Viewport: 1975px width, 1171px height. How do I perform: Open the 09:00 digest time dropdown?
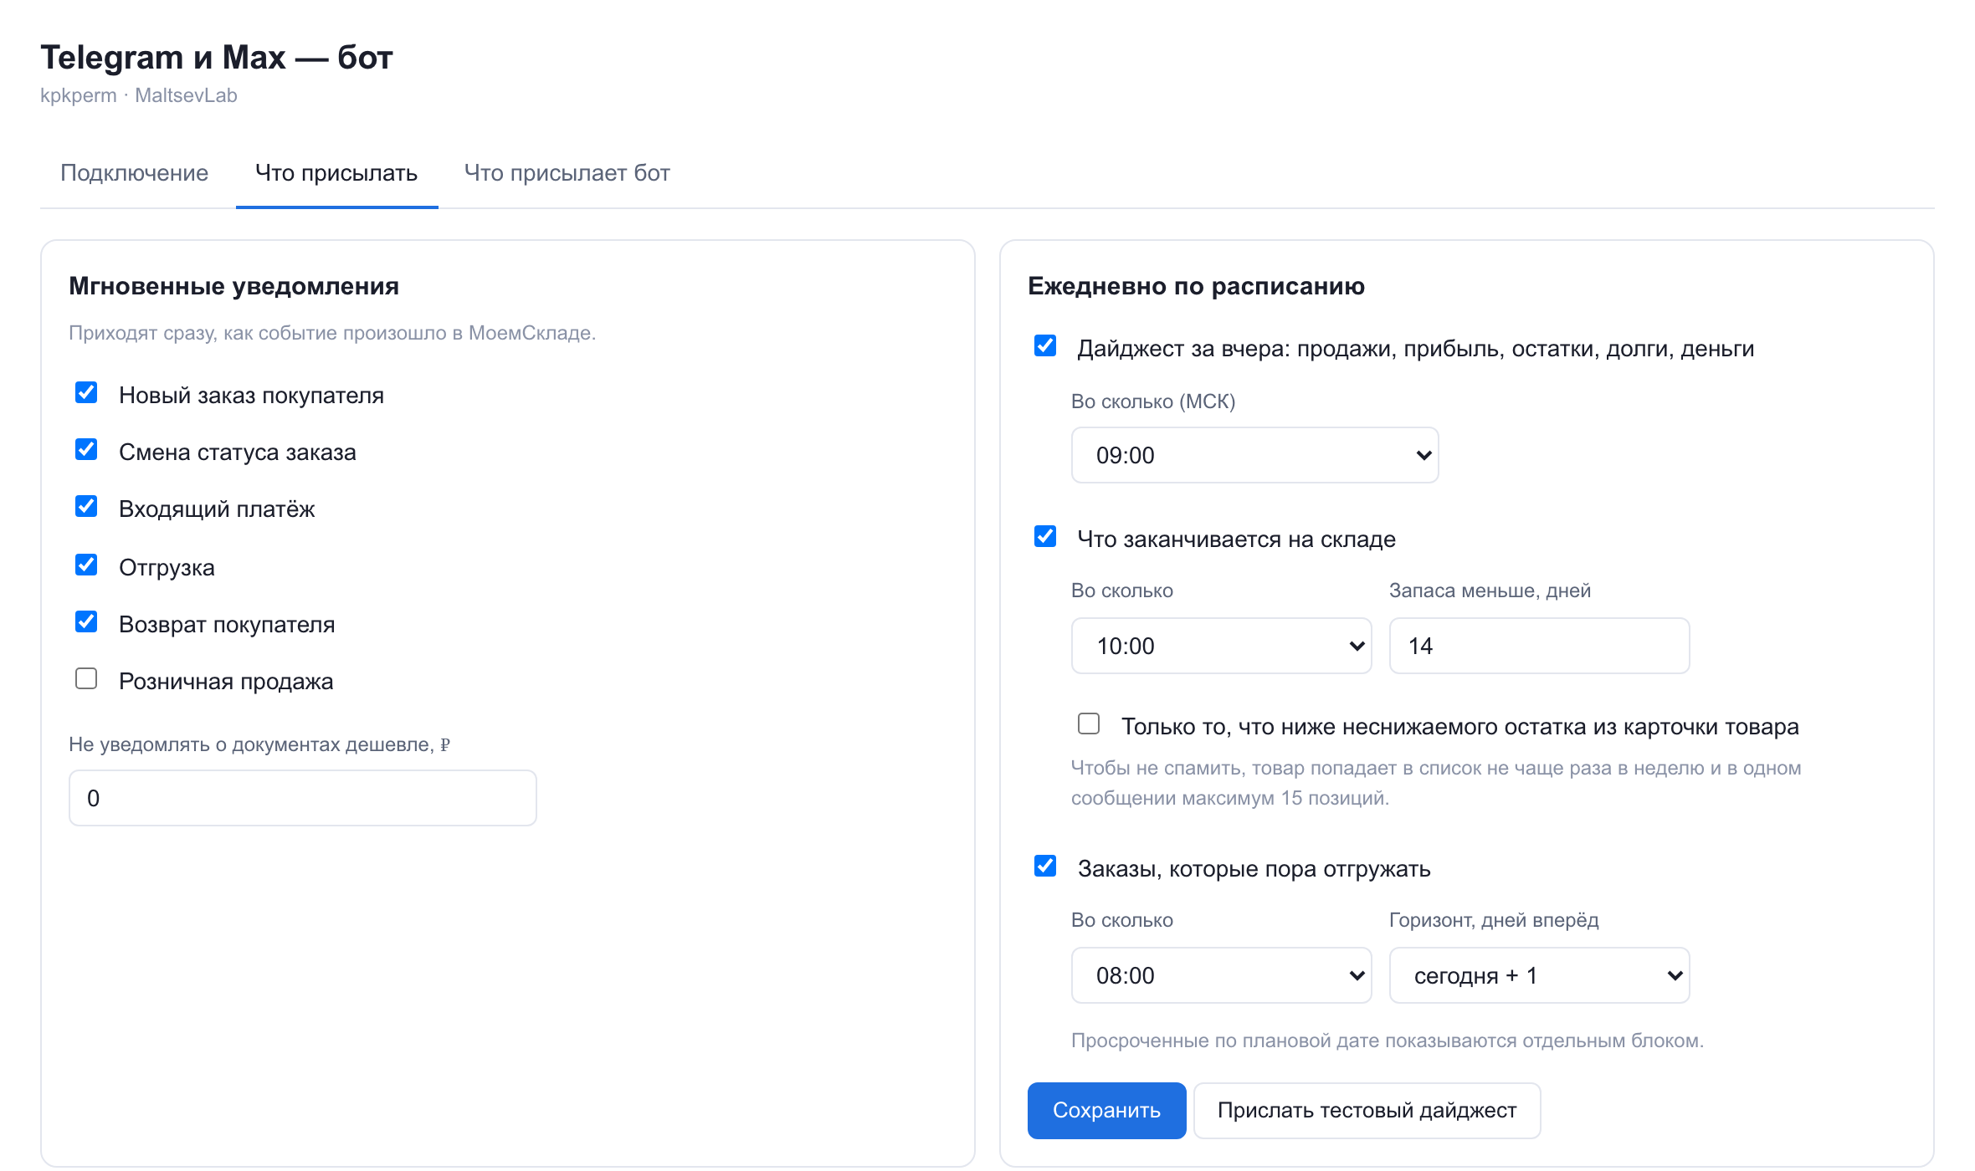click(x=1255, y=455)
